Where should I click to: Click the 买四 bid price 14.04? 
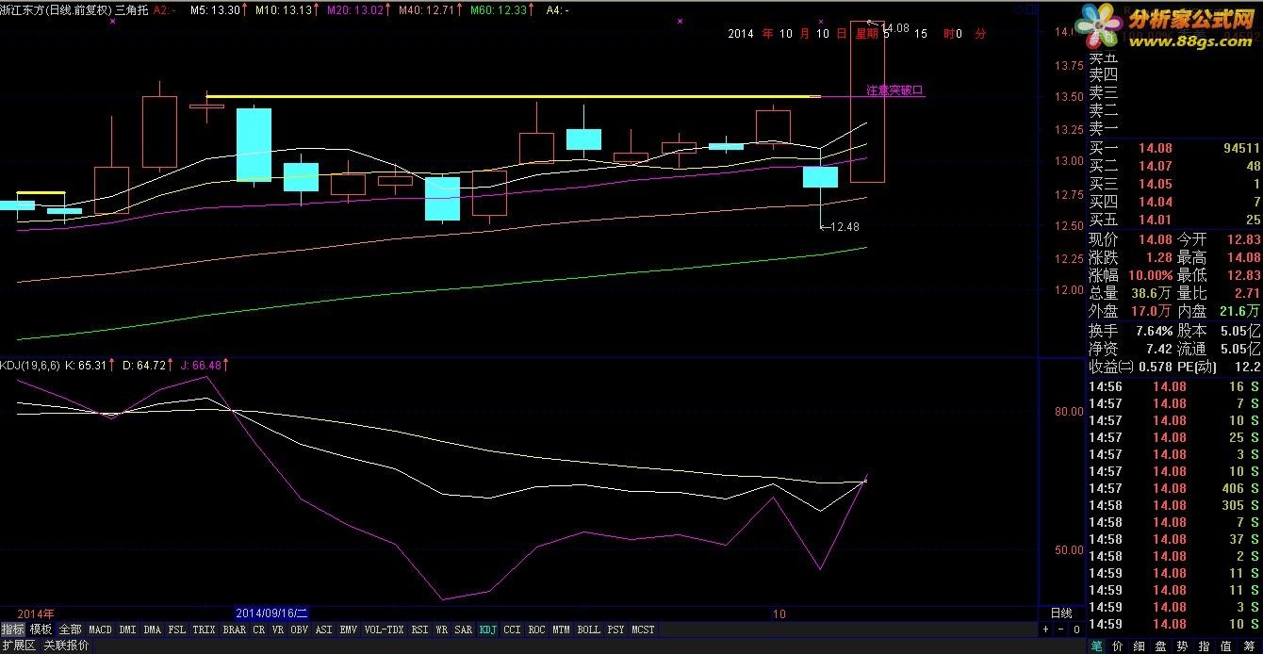click(x=1155, y=202)
